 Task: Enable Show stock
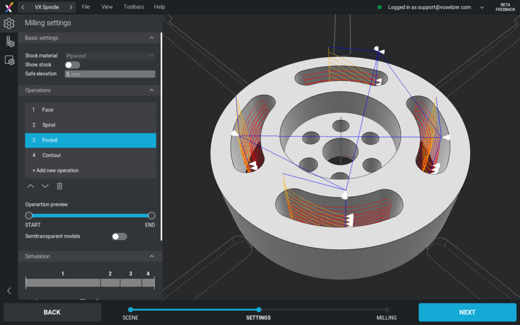click(72, 64)
